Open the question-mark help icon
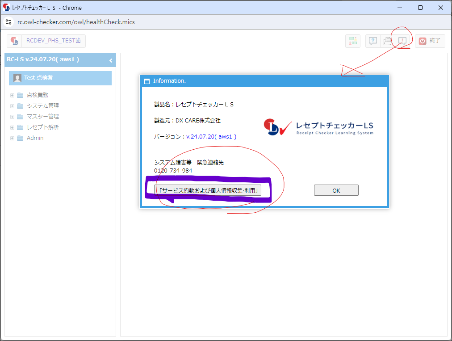The height and width of the screenshot is (341, 452). (x=373, y=41)
